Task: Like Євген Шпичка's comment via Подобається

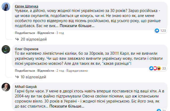Action: click(x=25, y=33)
